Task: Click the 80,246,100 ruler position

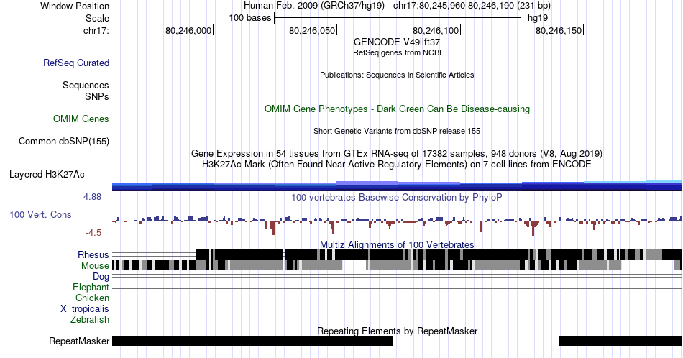Action: 436,30
